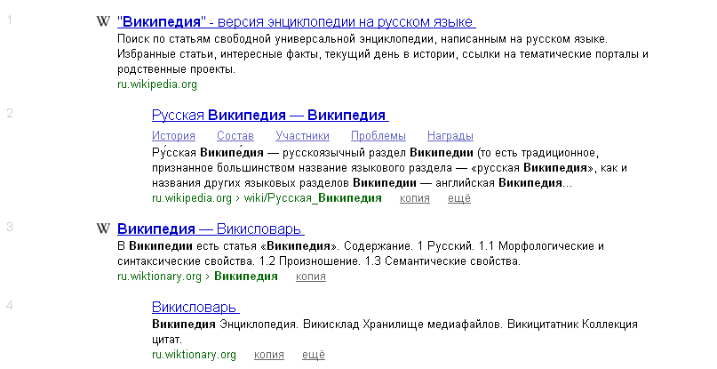Go to the Состав section link

pyautogui.click(x=235, y=136)
